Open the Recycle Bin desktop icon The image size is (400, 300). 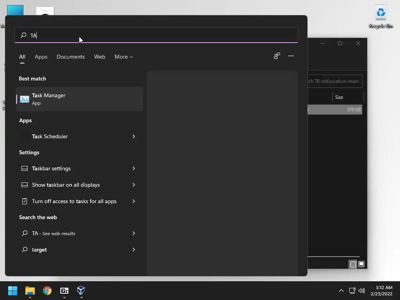click(x=380, y=16)
